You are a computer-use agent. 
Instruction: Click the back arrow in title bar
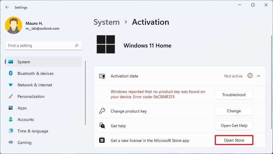click(7, 7)
